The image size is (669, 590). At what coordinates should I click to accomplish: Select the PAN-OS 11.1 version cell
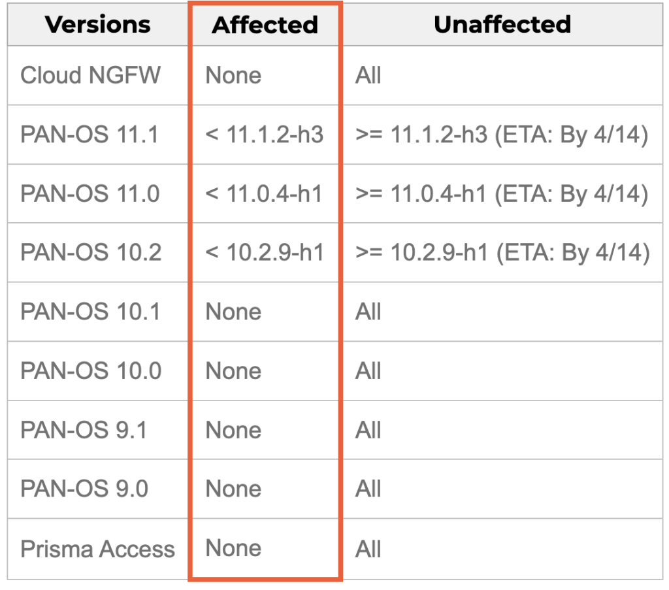[x=90, y=135]
